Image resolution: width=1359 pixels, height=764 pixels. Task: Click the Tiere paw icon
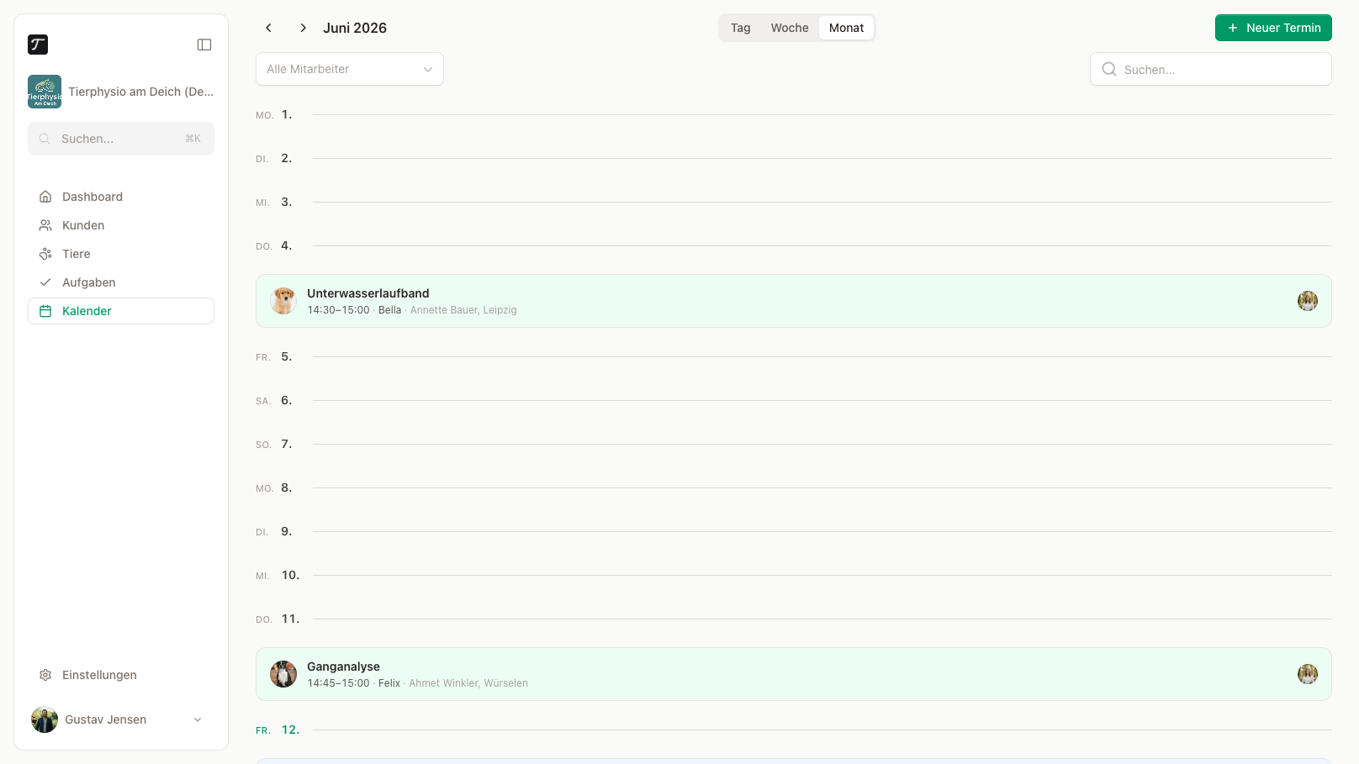tap(45, 254)
